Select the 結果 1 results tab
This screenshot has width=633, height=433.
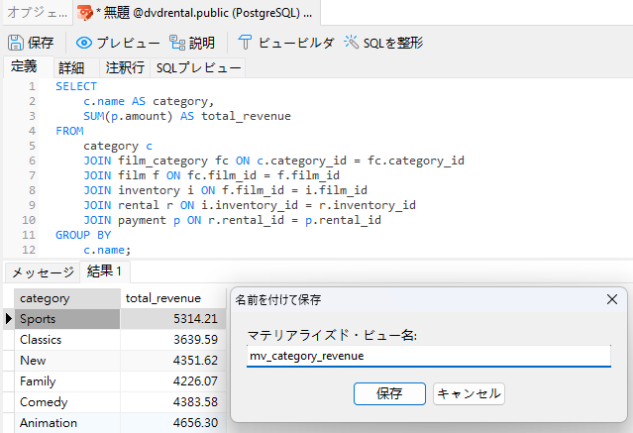pos(104,271)
